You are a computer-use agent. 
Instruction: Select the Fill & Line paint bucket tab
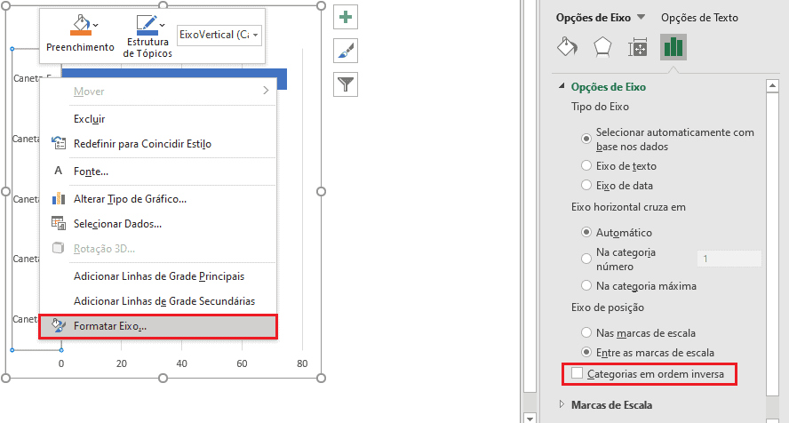pos(567,47)
